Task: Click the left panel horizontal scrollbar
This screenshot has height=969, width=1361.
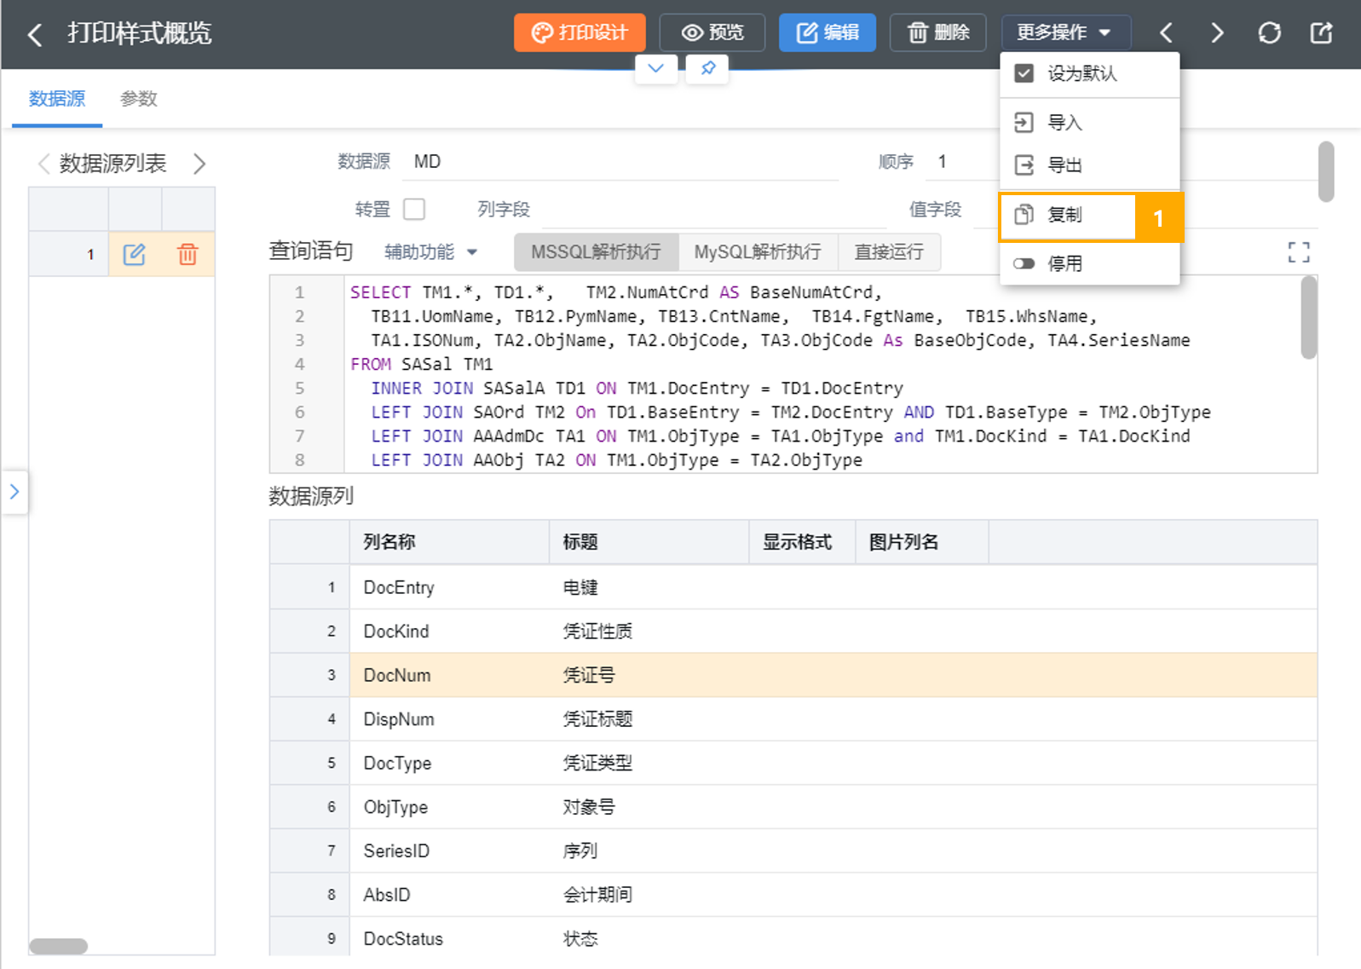Action: (x=59, y=946)
